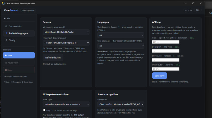Minimize the ClearCommit window
Screen dimensions: 212x118
pos(186,3)
